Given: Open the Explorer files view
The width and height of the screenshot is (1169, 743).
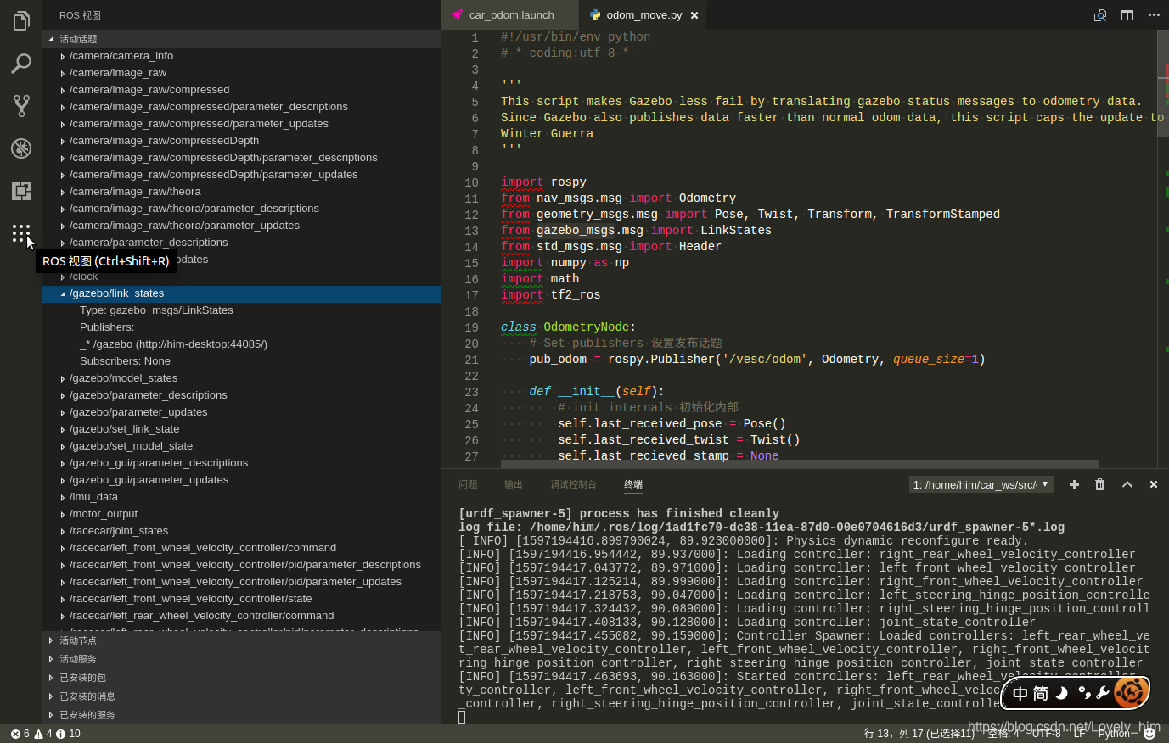Looking at the screenshot, I should pos(21,20).
